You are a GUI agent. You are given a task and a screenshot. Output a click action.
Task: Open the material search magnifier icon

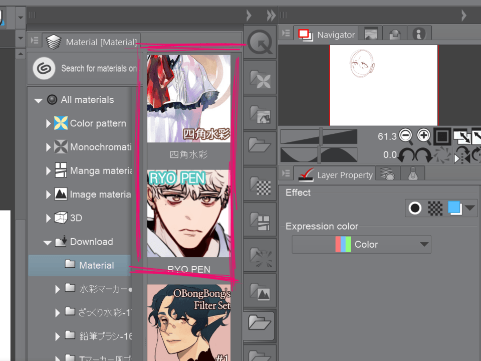coord(260,43)
